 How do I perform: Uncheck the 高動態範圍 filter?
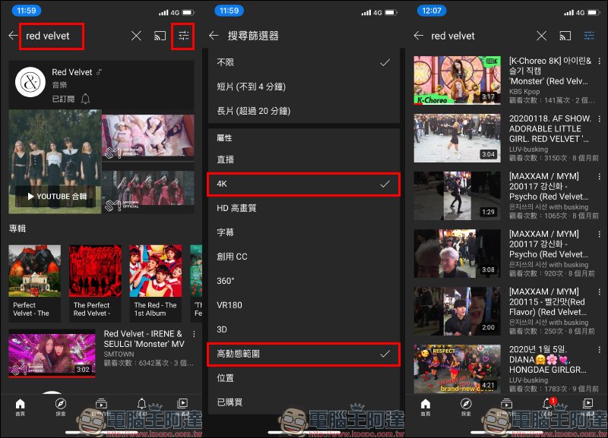click(303, 354)
